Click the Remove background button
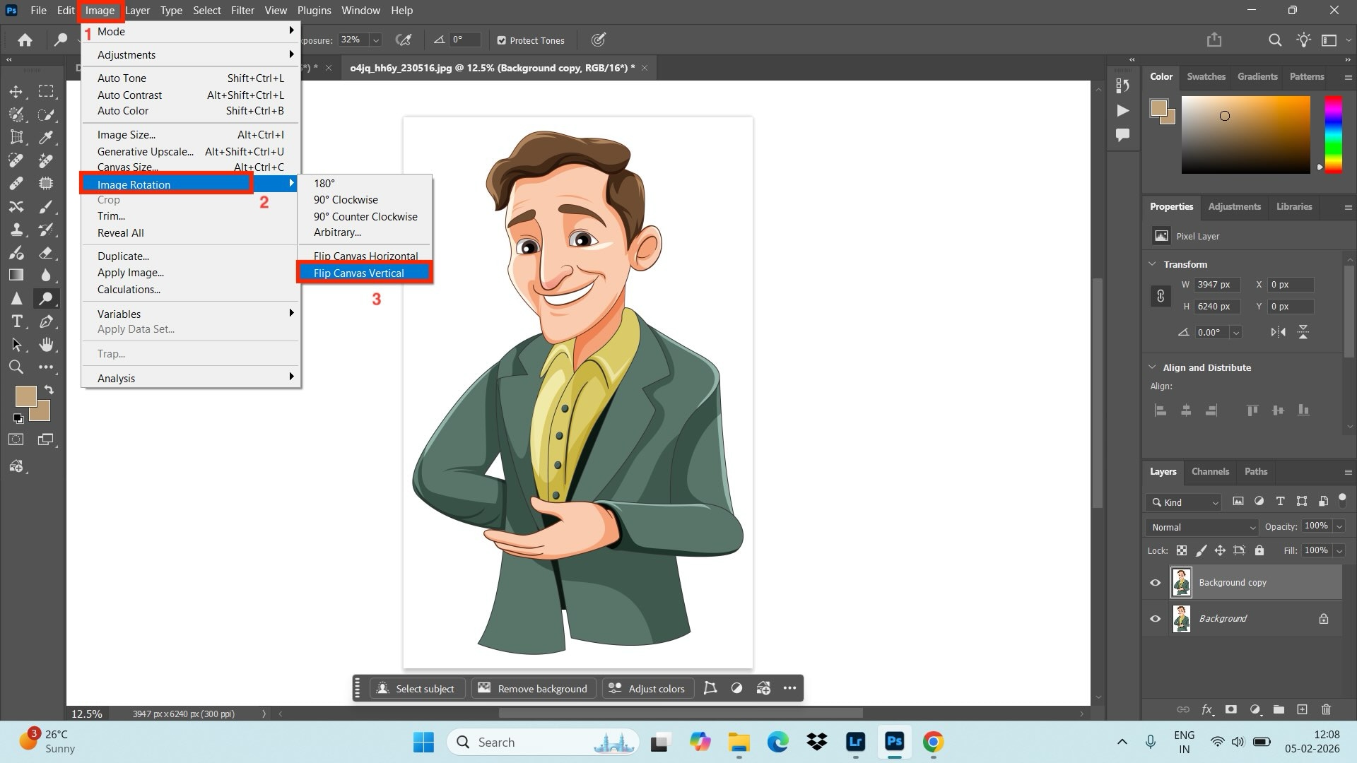Image resolution: width=1357 pixels, height=763 pixels. pos(534,688)
